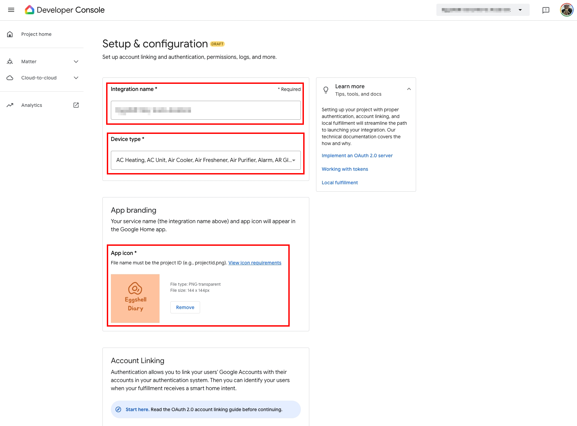Open Analytics external link icon
The width and height of the screenshot is (577, 426).
click(x=76, y=105)
